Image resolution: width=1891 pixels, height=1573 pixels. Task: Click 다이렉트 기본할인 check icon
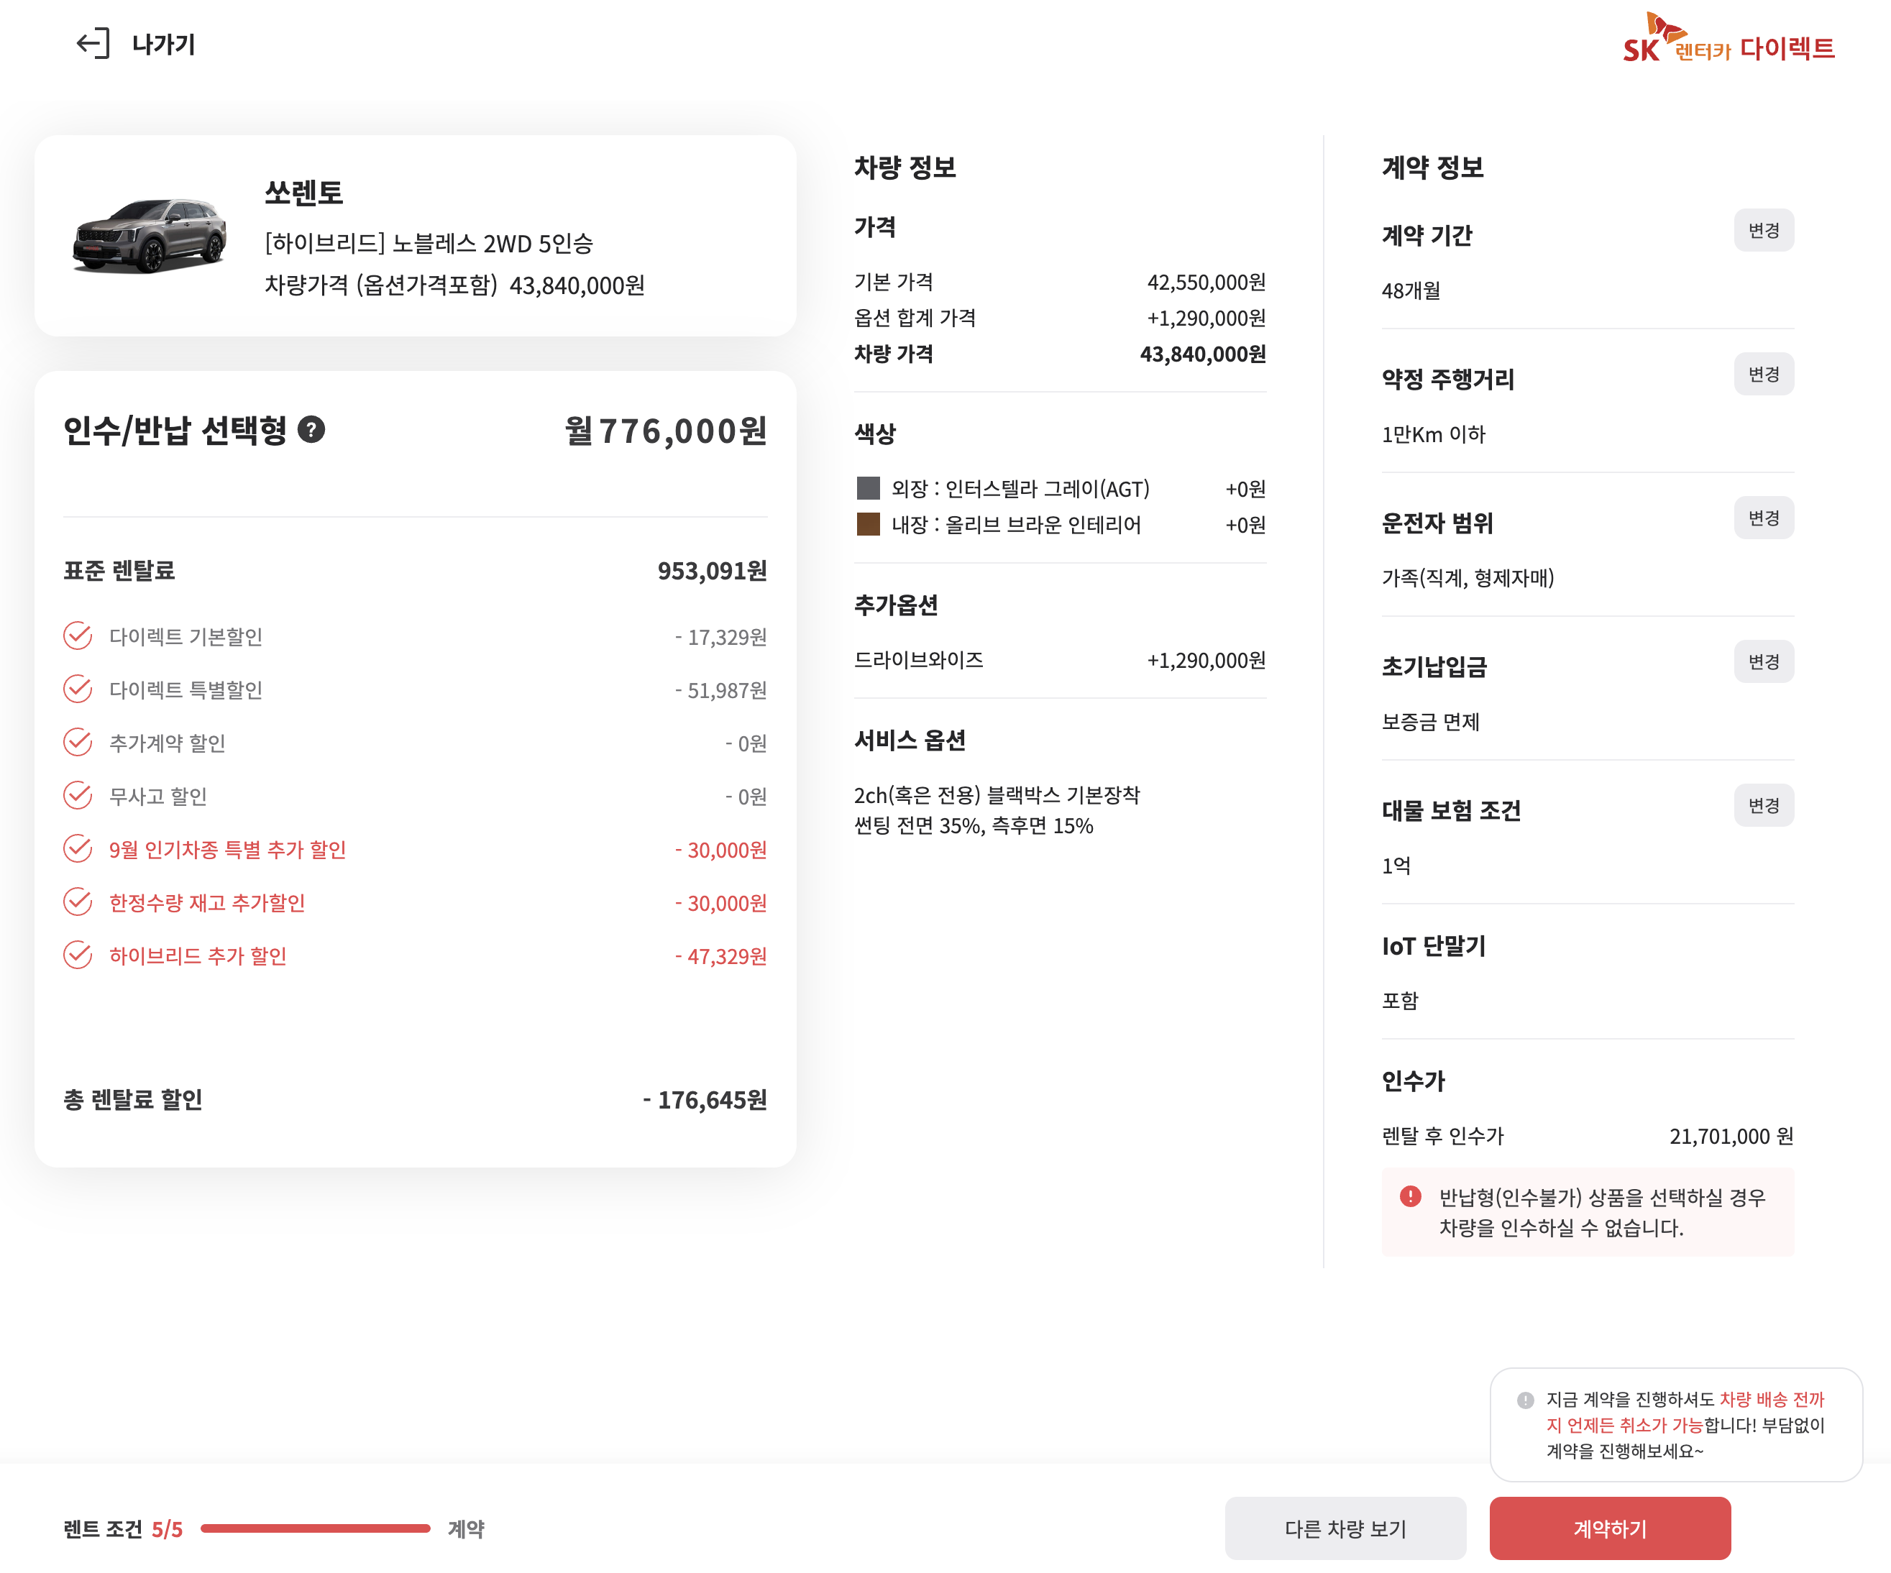[78, 636]
